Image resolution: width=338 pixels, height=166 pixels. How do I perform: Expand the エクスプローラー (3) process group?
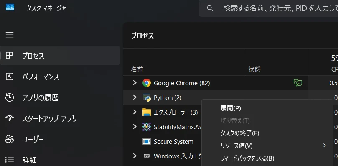tap(135, 112)
